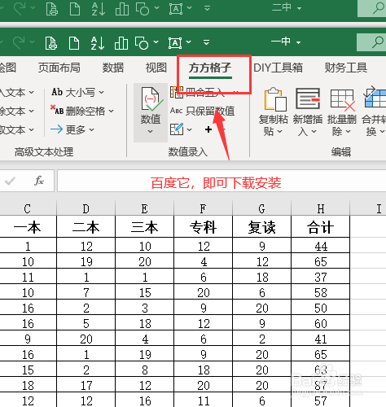This screenshot has width=386, height=407.
Task: Switch to the 页面布局 tab
Action: pos(59,68)
